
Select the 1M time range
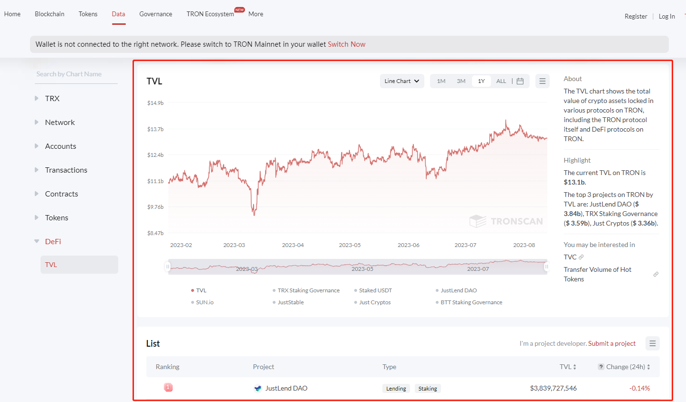[x=441, y=81]
